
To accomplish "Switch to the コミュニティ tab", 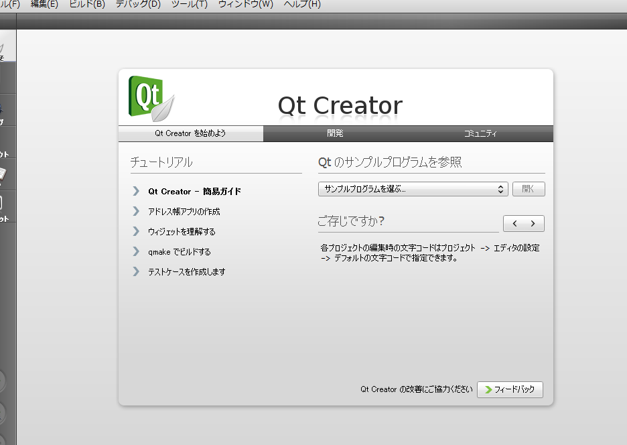I will pyautogui.click(x=480, y=133).
